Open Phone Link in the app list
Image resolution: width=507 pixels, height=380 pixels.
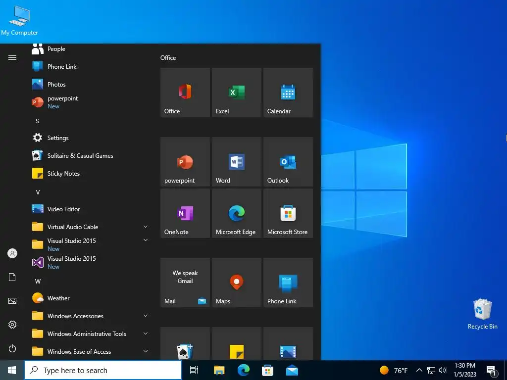pyautogui.click(x=91, y=67)
